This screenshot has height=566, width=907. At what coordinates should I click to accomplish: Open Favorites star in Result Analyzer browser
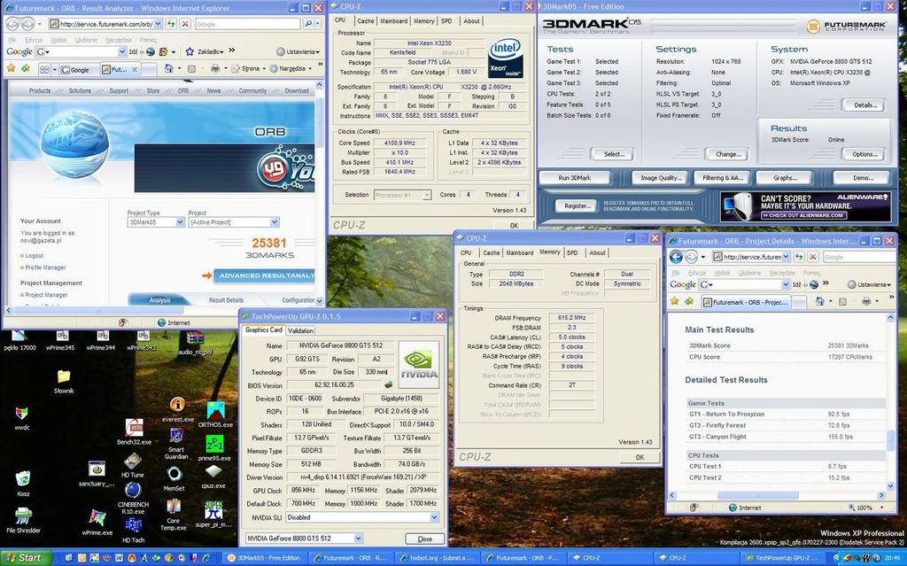point(11,68)
